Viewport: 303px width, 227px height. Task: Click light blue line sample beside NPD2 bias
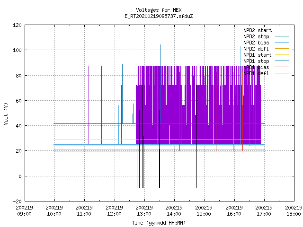[x=282, y=43]
